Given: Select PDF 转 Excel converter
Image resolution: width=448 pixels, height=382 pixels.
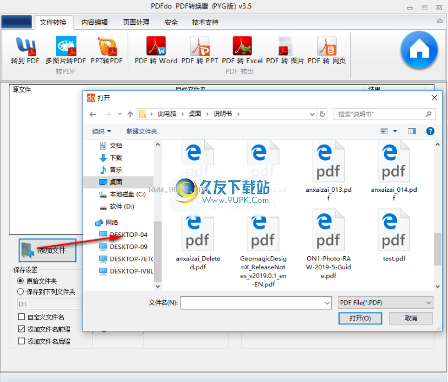Looking at the screenshot, I should click(x=242, y=51).
